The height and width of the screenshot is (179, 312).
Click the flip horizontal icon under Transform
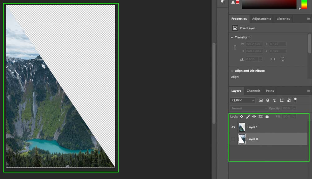[x=273, y=59]
